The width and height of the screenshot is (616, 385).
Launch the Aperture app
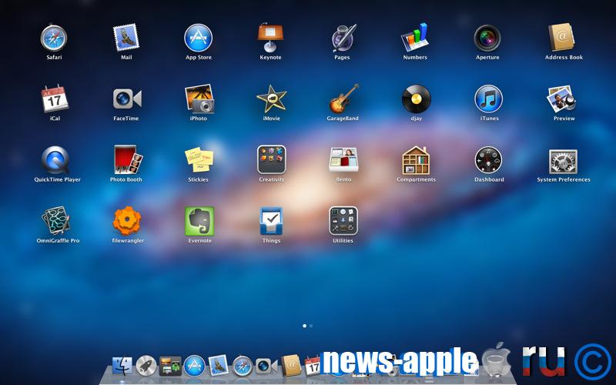pyautogui.click(x=487, y=38)
